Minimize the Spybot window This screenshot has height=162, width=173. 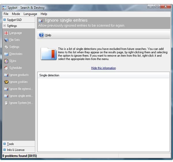pyautogui.click(x=151, y=7)
